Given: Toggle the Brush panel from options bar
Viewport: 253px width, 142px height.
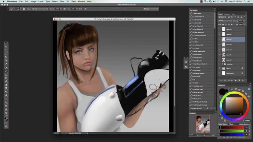Looking at the screenshot, I should click(x=24, y=9).
